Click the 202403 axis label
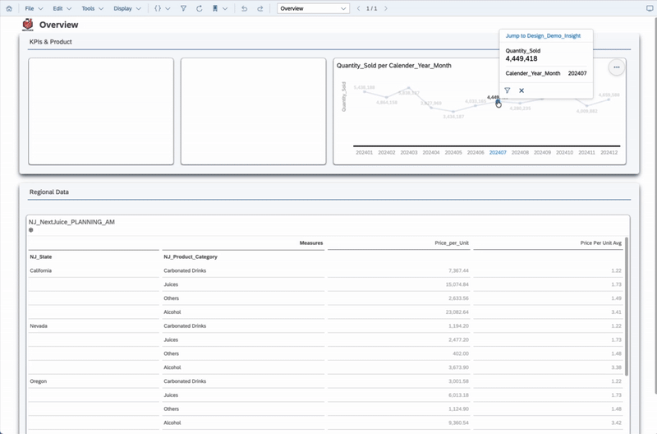This screenshot has height=434, width=657. (408, 153)
